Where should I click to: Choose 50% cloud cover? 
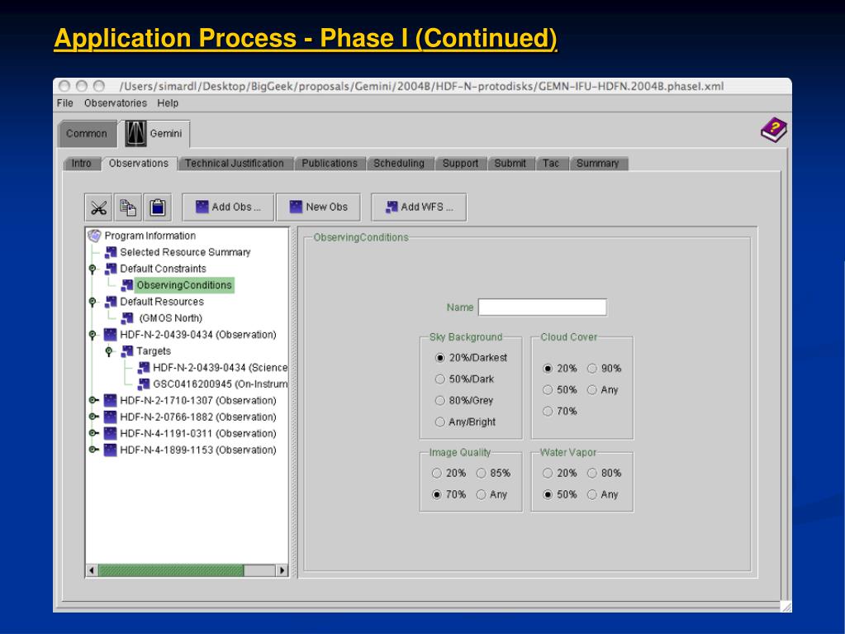click(x=548, y=390)
